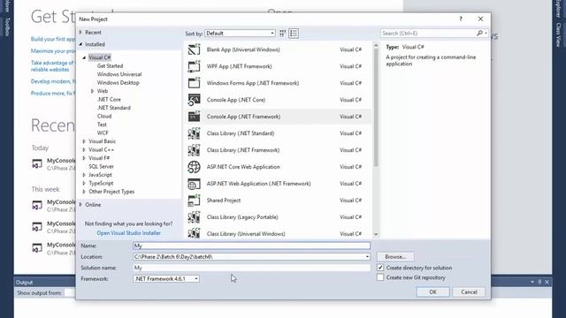Screen dimensions: 566x318
Task: Click the Browse... button
Action: click(395, 257)
